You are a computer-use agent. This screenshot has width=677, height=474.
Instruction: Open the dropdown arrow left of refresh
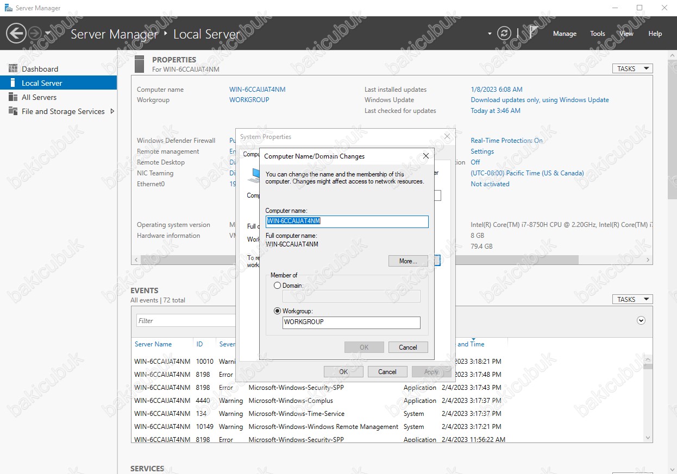click(490, 34)
